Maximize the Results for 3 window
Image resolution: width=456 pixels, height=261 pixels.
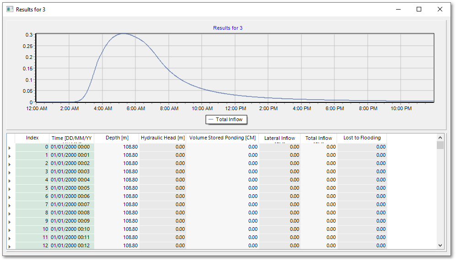point(419,9)
